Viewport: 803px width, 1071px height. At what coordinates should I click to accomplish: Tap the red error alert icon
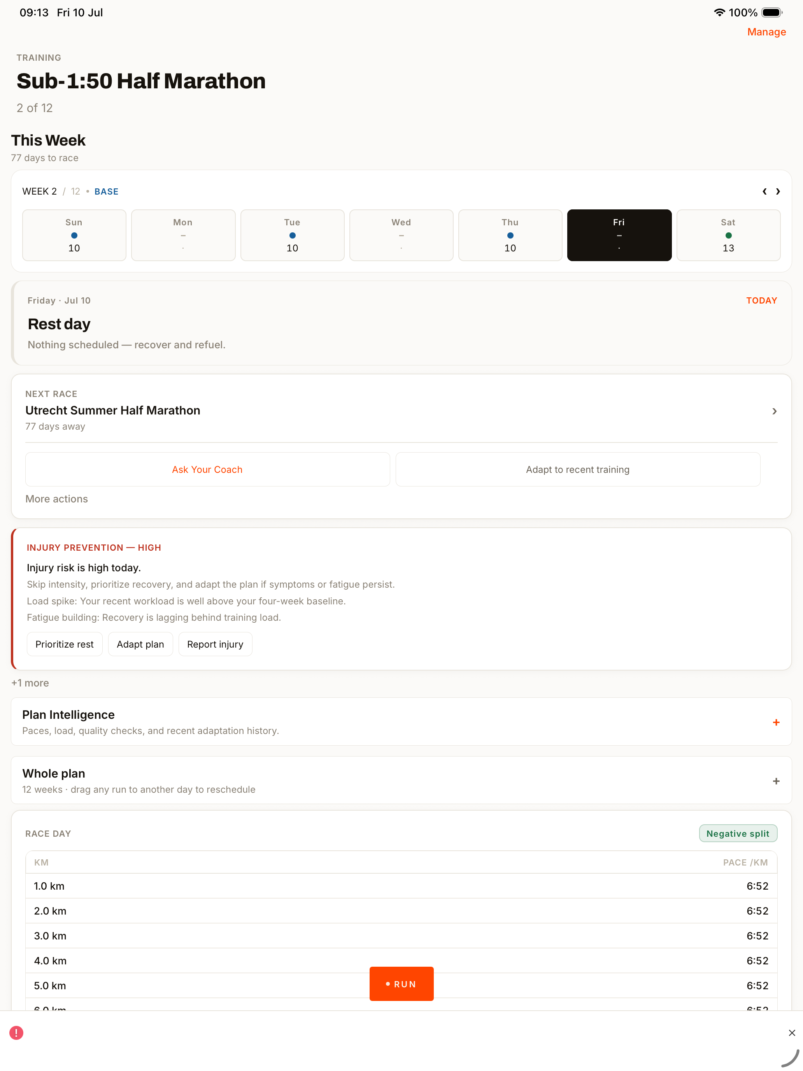pyautogui.click(x=16, y=1033)
